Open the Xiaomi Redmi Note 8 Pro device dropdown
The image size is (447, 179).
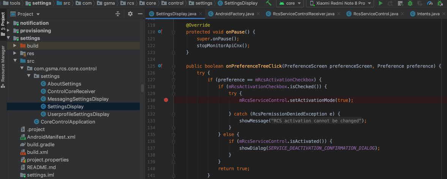[340, 3]
